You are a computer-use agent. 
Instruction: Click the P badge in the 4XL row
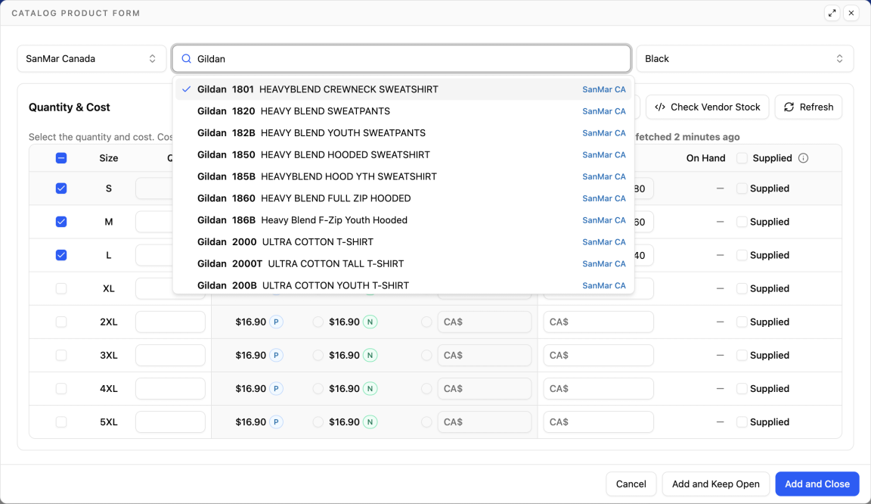click(276, 388)
